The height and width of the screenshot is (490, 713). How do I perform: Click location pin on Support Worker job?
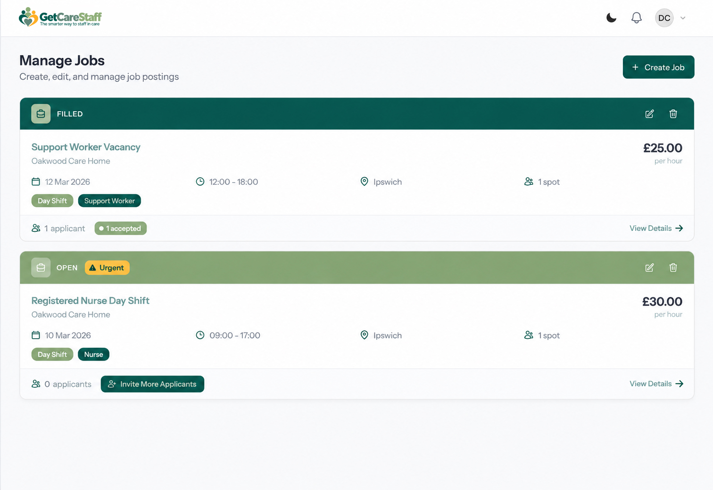[x=364, y=181]
